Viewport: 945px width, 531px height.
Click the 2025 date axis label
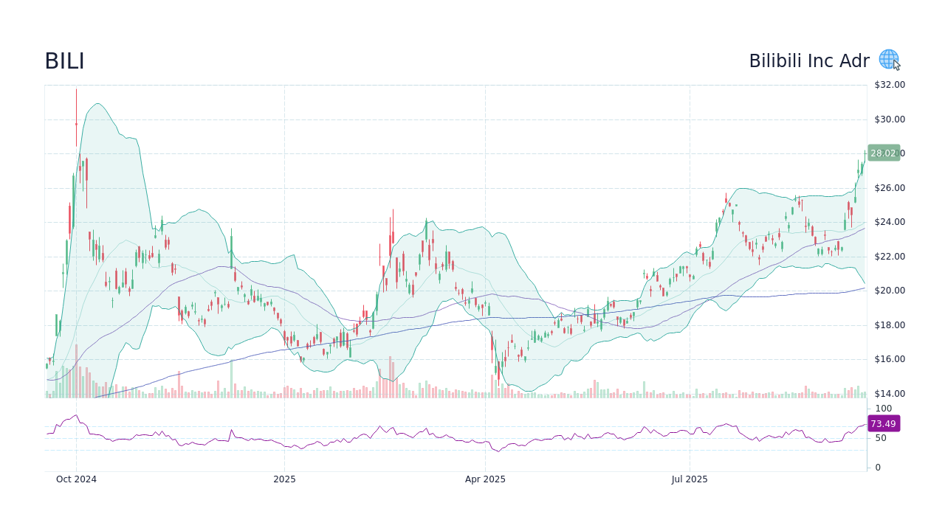click(285, 479)
